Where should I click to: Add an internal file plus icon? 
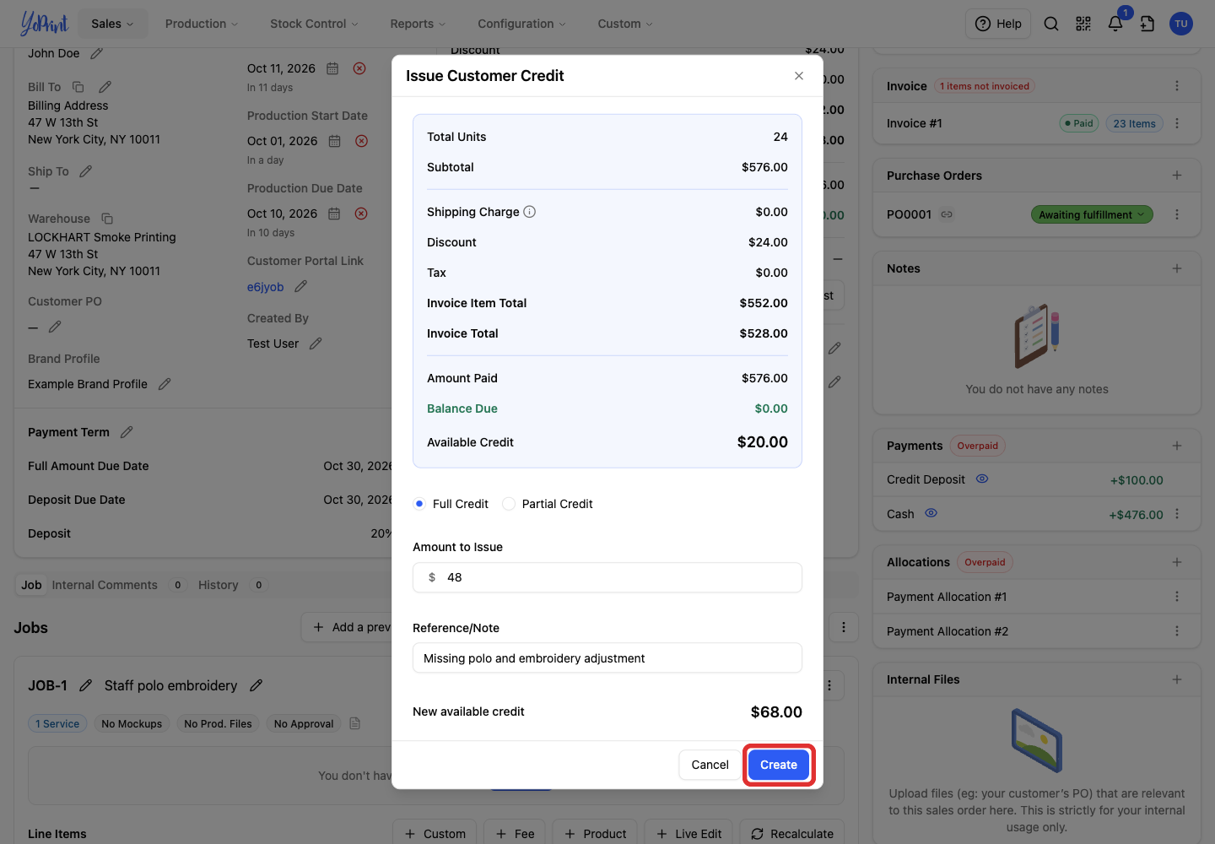tap(1177, 679)
